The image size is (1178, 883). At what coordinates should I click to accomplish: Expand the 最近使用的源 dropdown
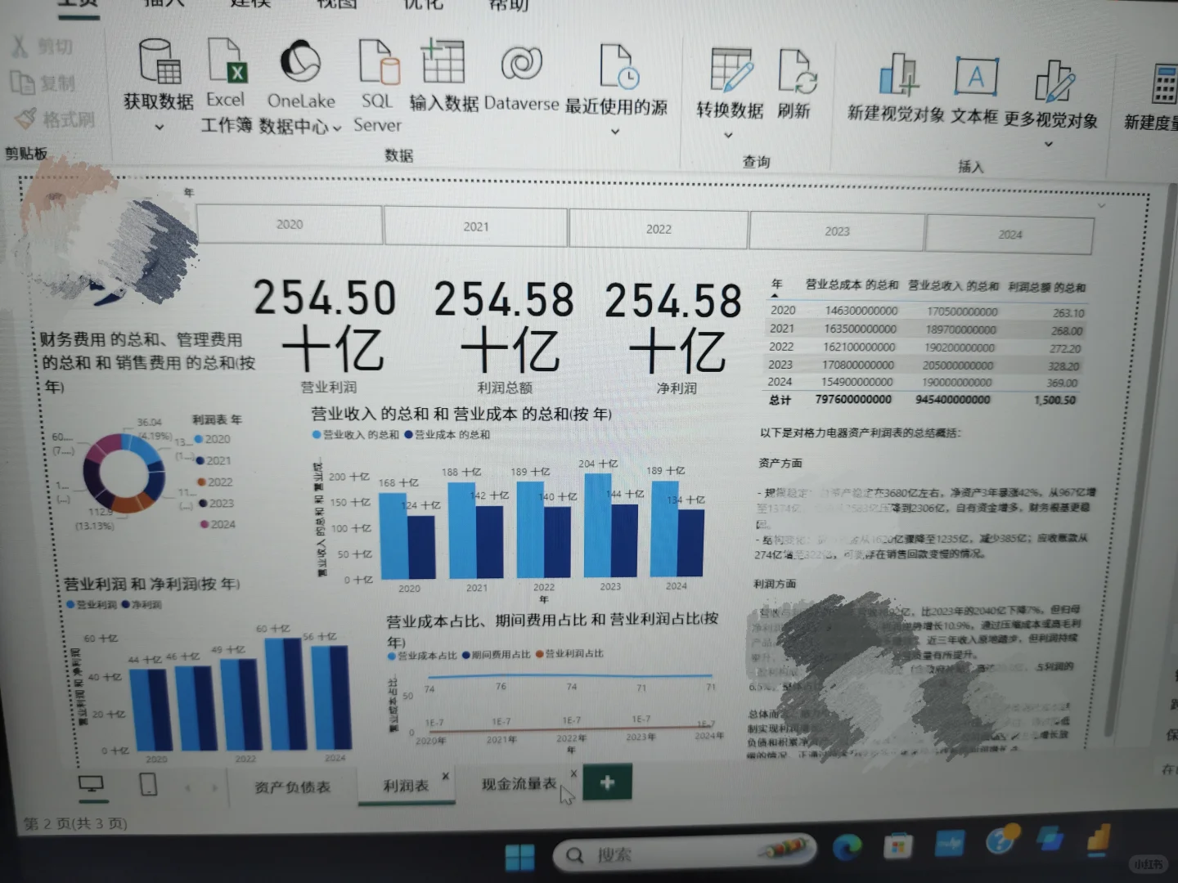(615, 131)
